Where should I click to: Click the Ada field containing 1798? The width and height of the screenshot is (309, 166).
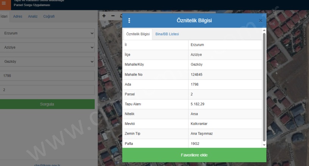(x=47, y=76)
